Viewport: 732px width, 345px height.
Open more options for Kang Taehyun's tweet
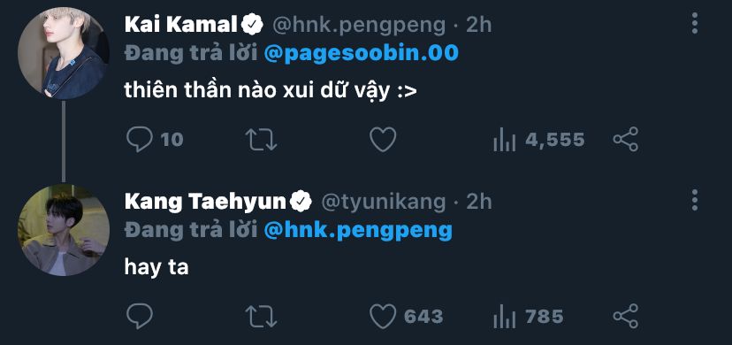(695, 200)
